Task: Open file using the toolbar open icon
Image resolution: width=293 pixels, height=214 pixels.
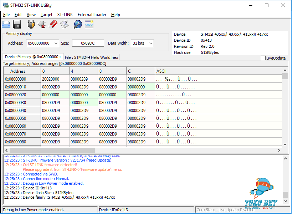Action: 6,25
